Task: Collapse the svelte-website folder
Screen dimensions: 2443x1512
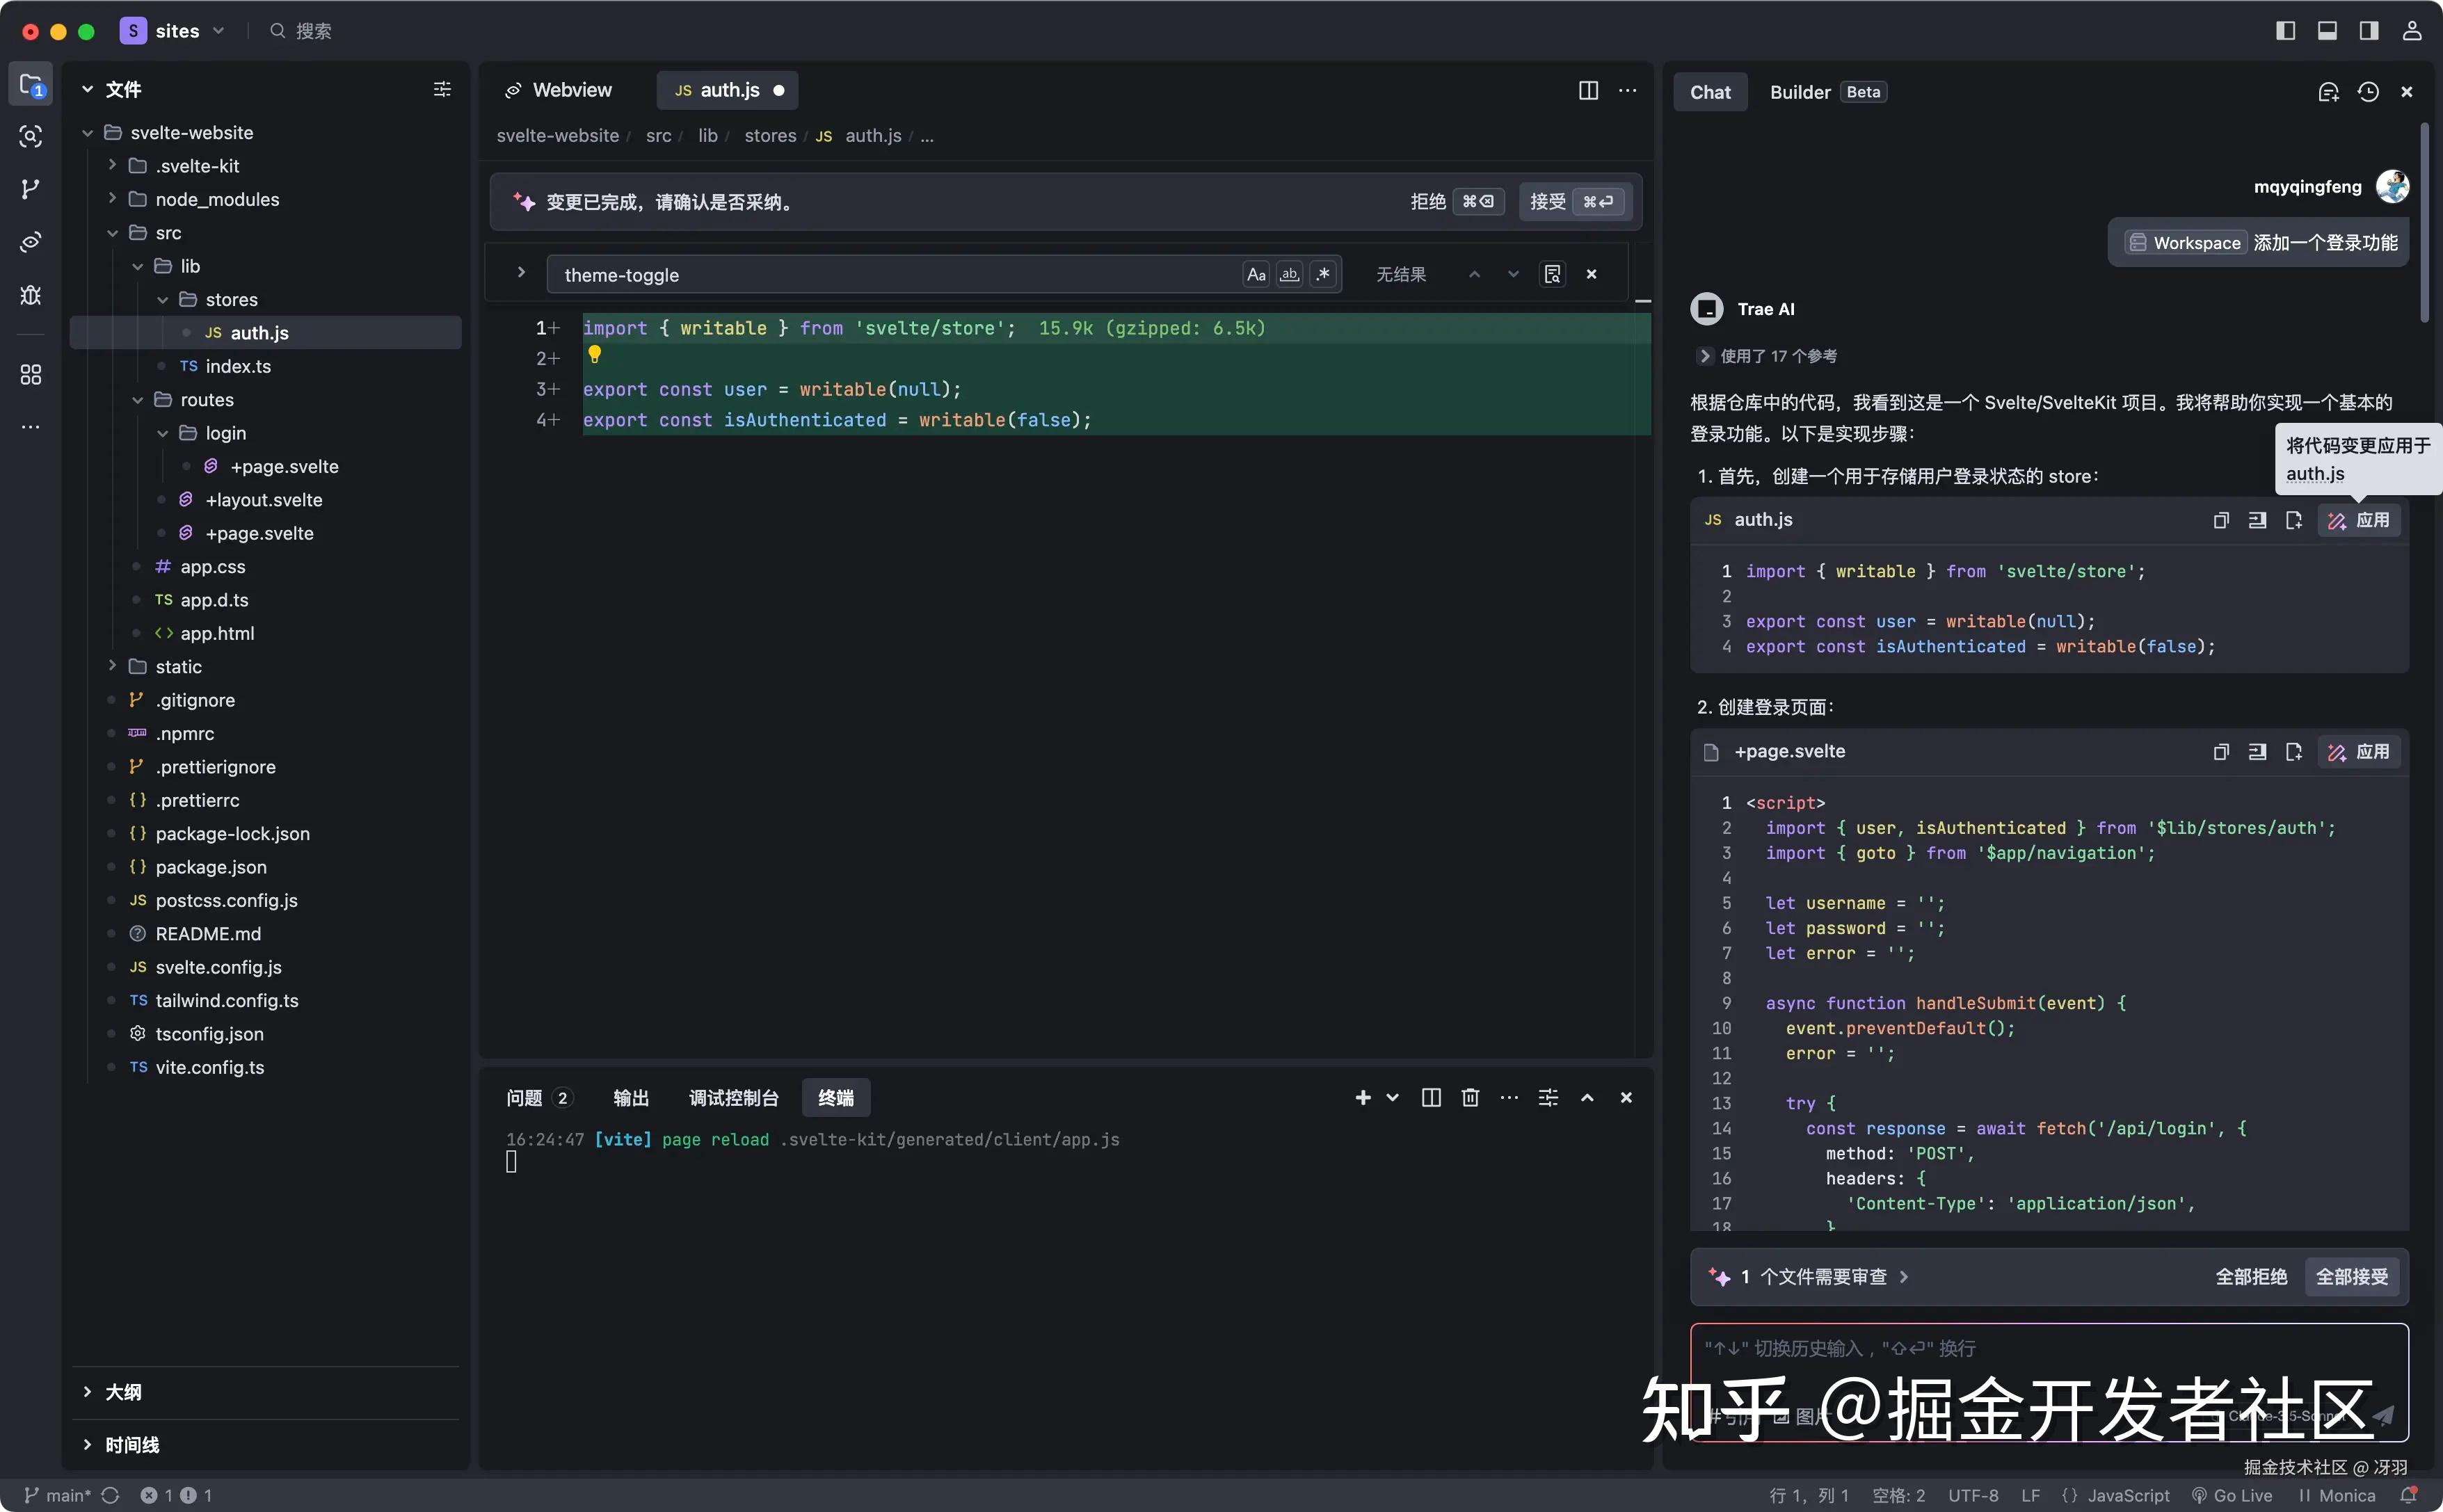Action: coord(88,131)
